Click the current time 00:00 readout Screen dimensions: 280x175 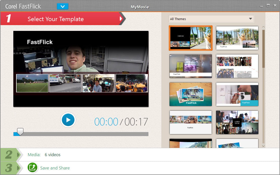pos(106,122)
